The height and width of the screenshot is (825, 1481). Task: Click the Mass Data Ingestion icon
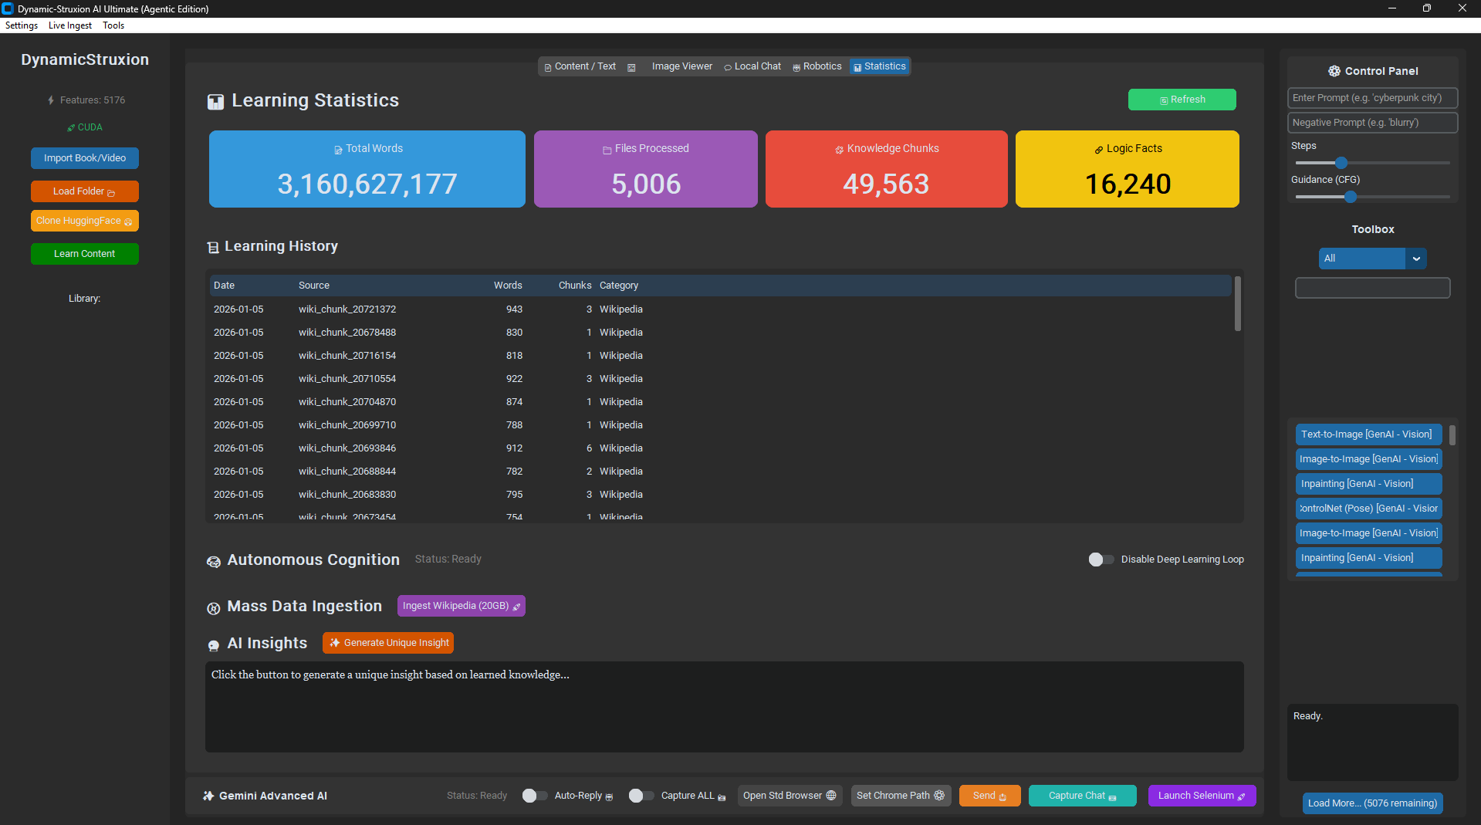[214, 608]
